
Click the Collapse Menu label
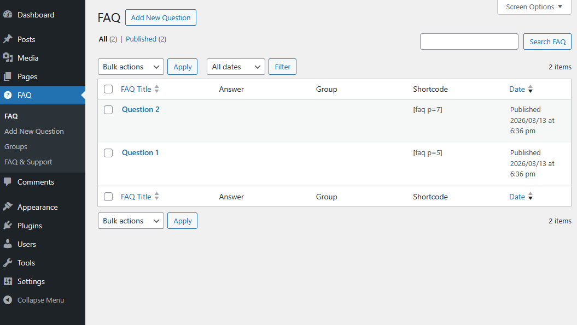(41, 300)
